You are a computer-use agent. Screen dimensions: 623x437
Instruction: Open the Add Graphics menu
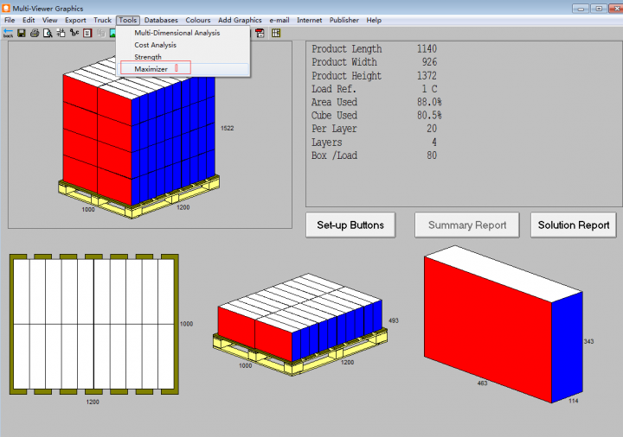[x=240, y=20]
